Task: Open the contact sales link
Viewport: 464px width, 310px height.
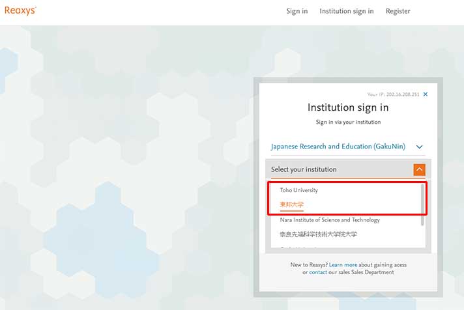Action: 318,272
